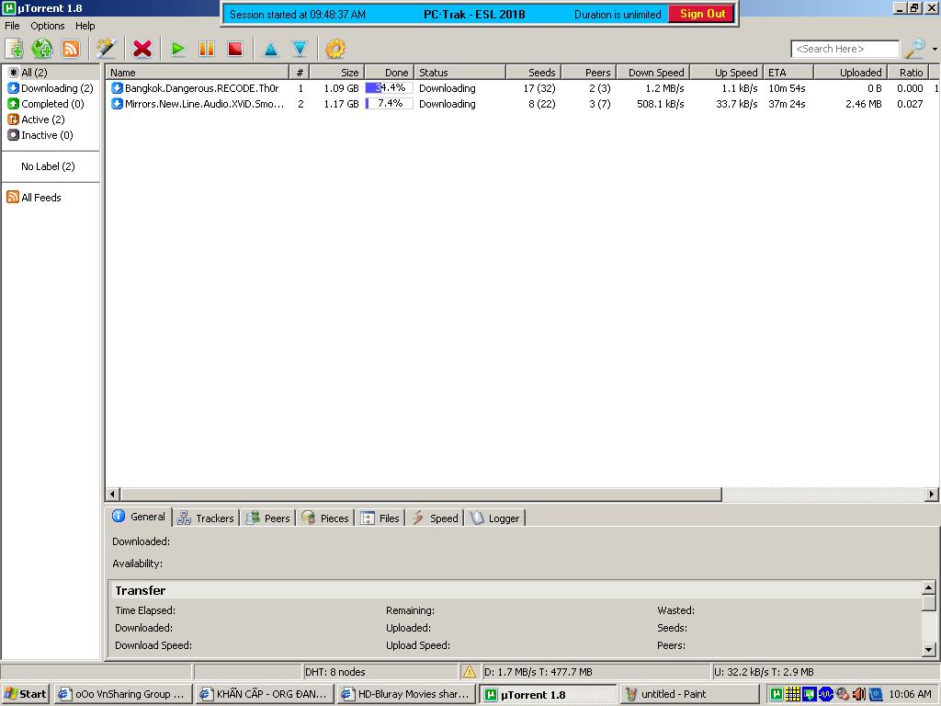Click the red Stop torrent icon

[235, 49]
